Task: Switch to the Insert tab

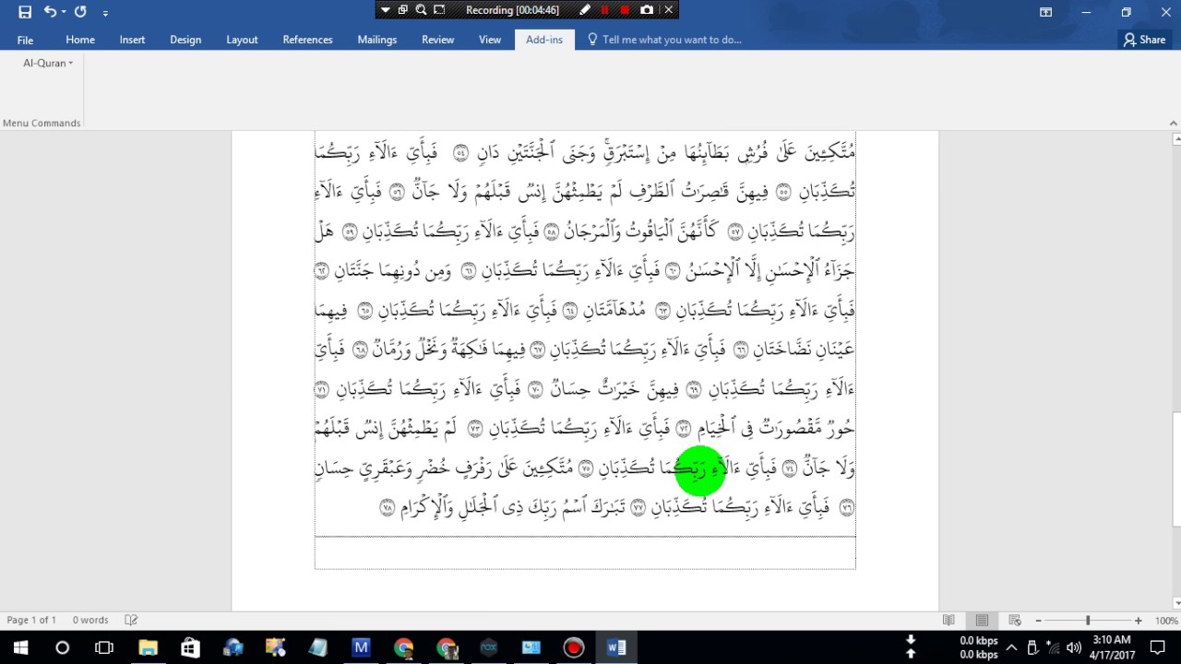Action: tap(132, 40)
